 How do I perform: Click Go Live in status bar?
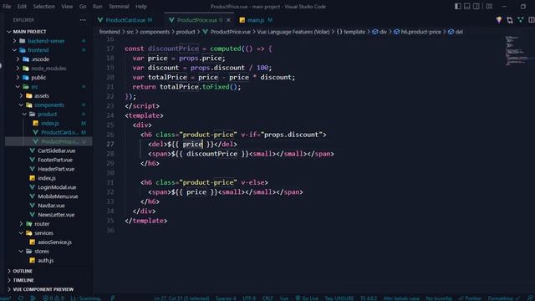(x=307, y=298)
